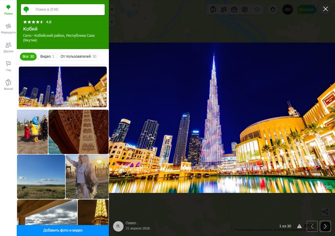Select the Видео 1 filter
The image size is (335, 236).
click(x=47, y=56)
